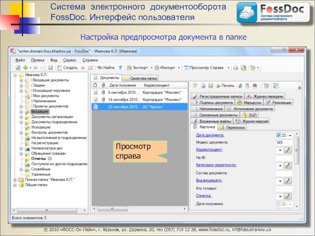
Task: Switch to the Маршруты tab
Action: point(249,103)
